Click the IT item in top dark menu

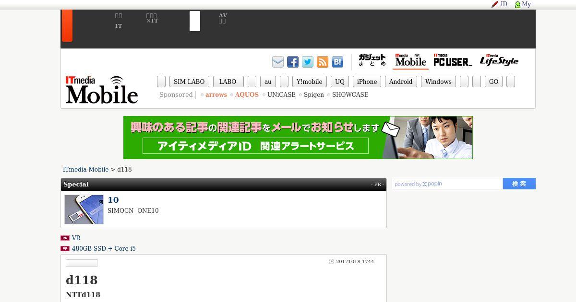coord(119,21)
